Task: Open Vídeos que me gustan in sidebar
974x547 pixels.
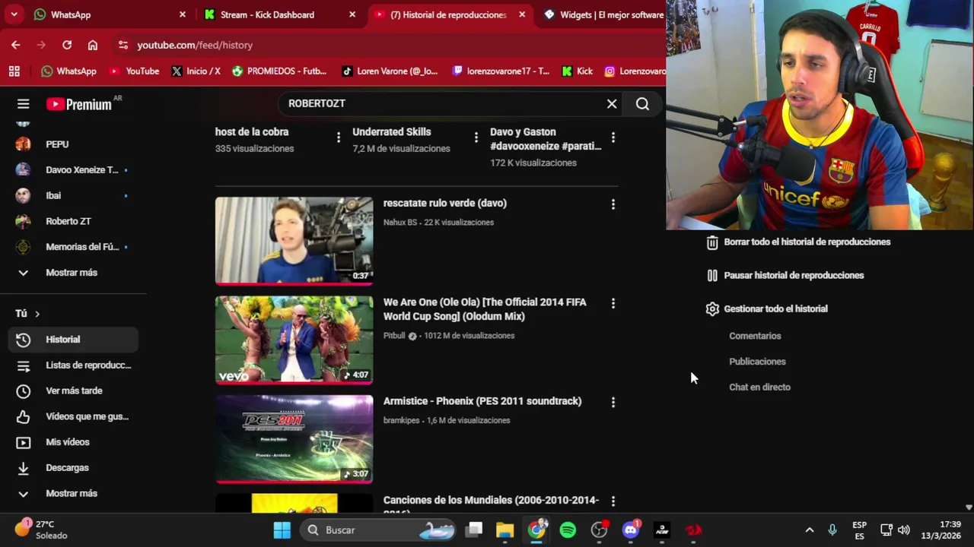Action: pyautogui.click(x=73, y=416)
